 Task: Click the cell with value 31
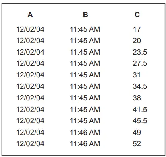pyautogui.click(x=137, y=75)
